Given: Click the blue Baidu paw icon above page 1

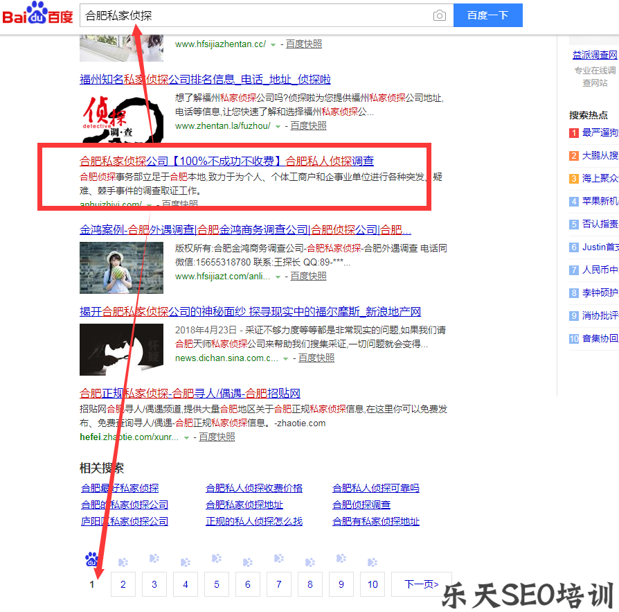Looking at the screenshot, I should click(91, 560).
